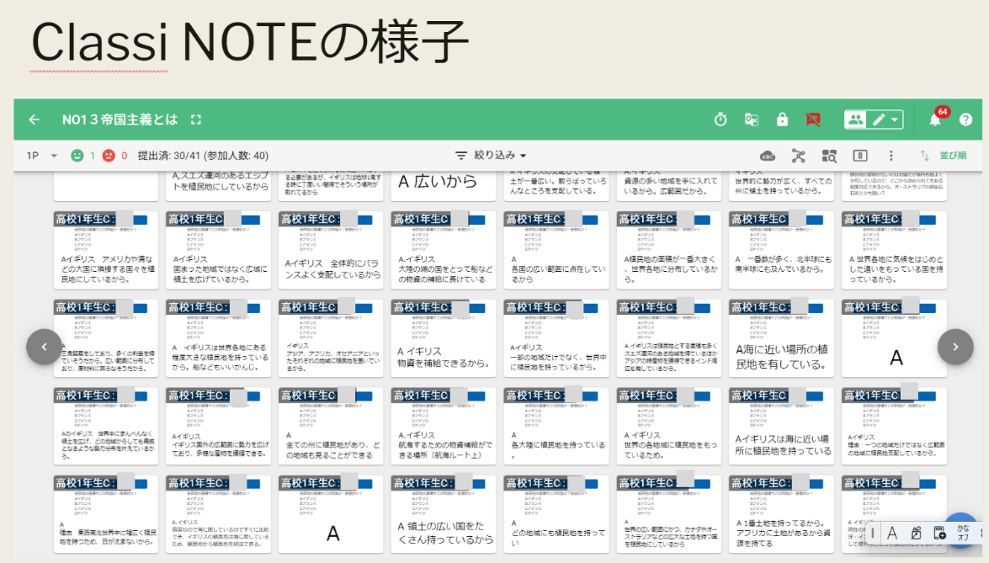The width and height of the screenshot is (989, 563).
Task: Click the NO13帝国主義とは title
Action: 120,120
